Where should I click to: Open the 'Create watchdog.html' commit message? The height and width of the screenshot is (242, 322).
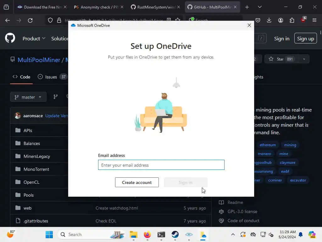tap(117, 208)
